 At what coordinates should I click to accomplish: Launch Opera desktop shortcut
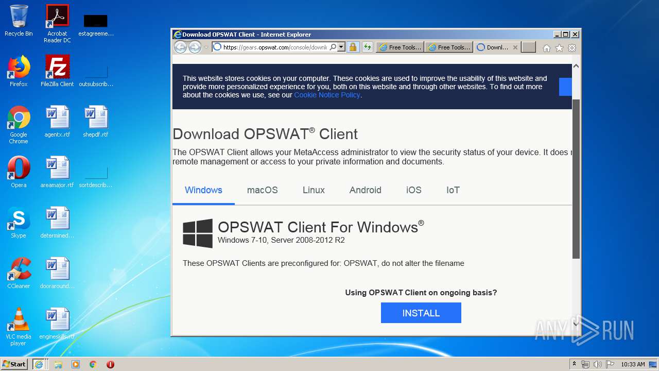[19, 172]
